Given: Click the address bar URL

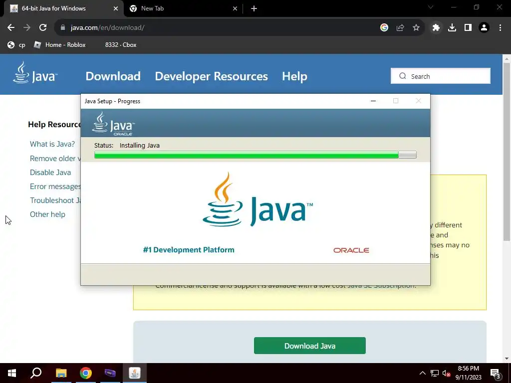Looking at the screenshot, I should pyautogui.click(x=108, y=28).
